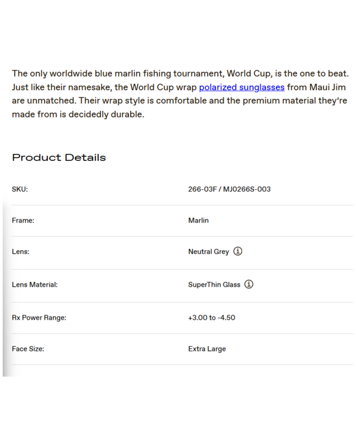
Task: Click the Face Size label
Action: (x=28, y=349)
